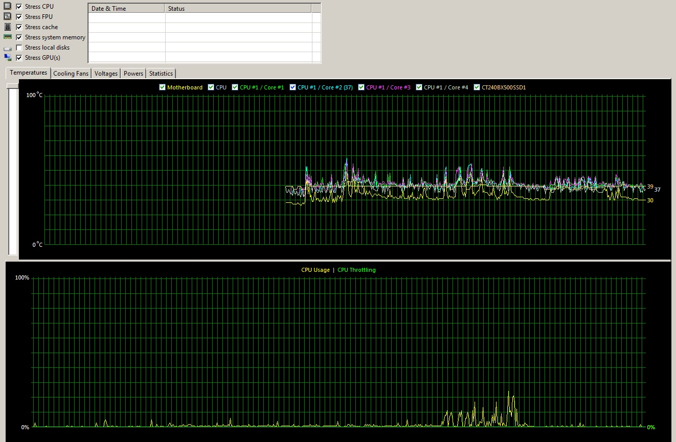Toggle the CPU temperature legend checkbox
The image size is (676, 442).
pyautogui.click(x=211, y=87)
